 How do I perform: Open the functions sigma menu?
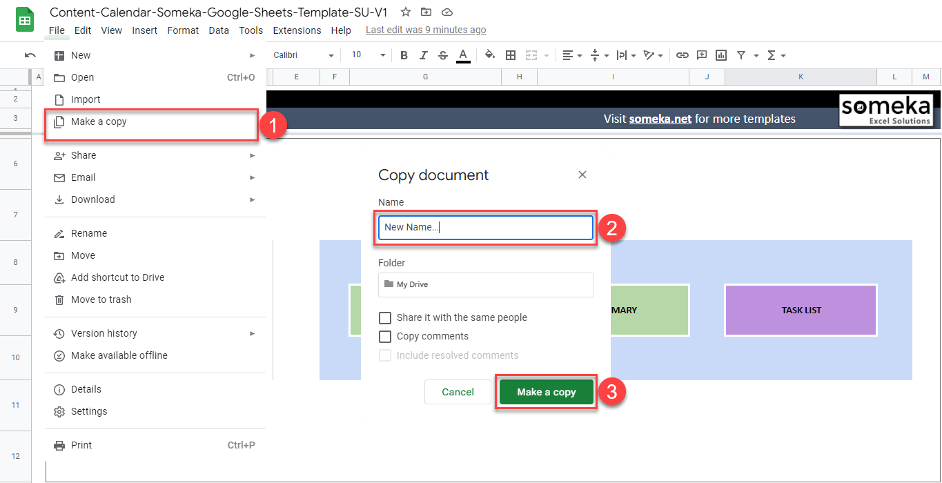coord(776,55)
